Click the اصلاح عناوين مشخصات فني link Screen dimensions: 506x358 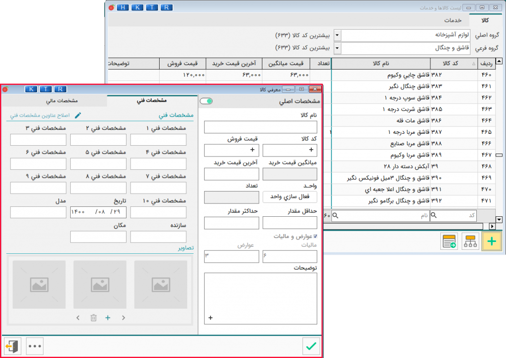[41, 115]
